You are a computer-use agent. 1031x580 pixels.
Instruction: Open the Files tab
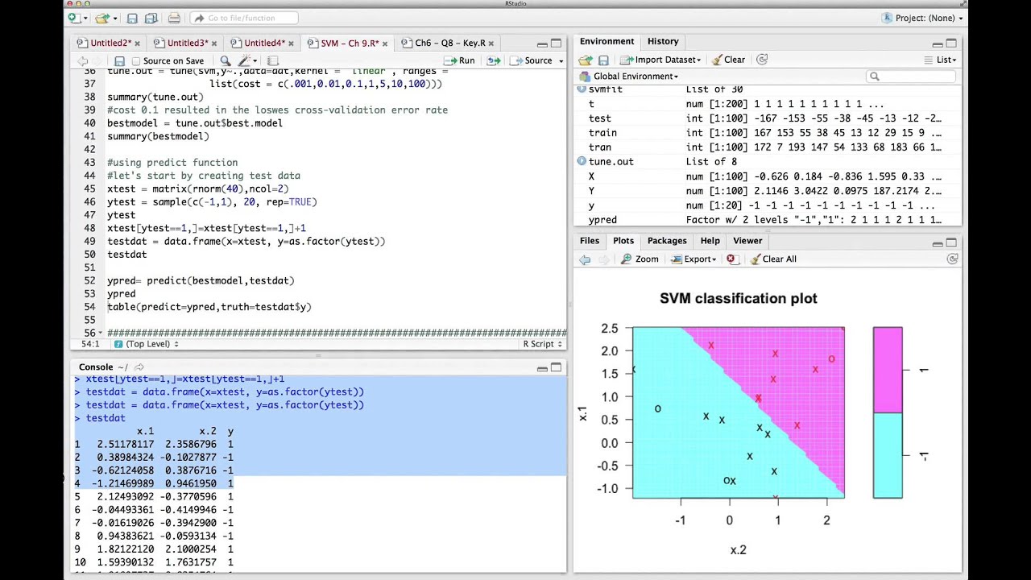click(590, 240)
